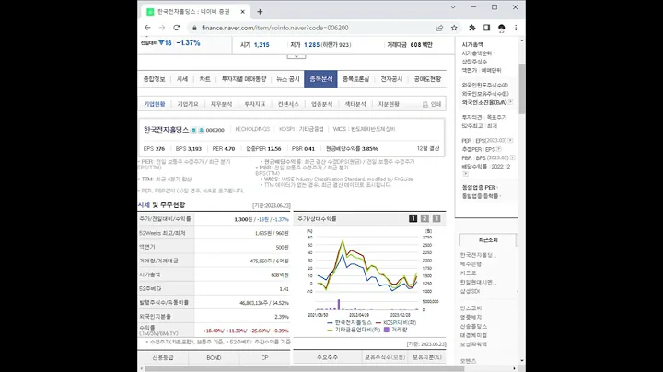This screenshot has width=663, height=372.
Task: Close the 한국전자홀딩스 browser tab
Action: [x=243, y=12]
